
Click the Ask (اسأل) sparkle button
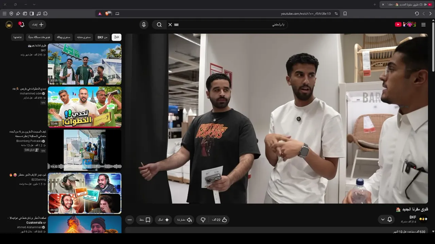pos(164,220)
